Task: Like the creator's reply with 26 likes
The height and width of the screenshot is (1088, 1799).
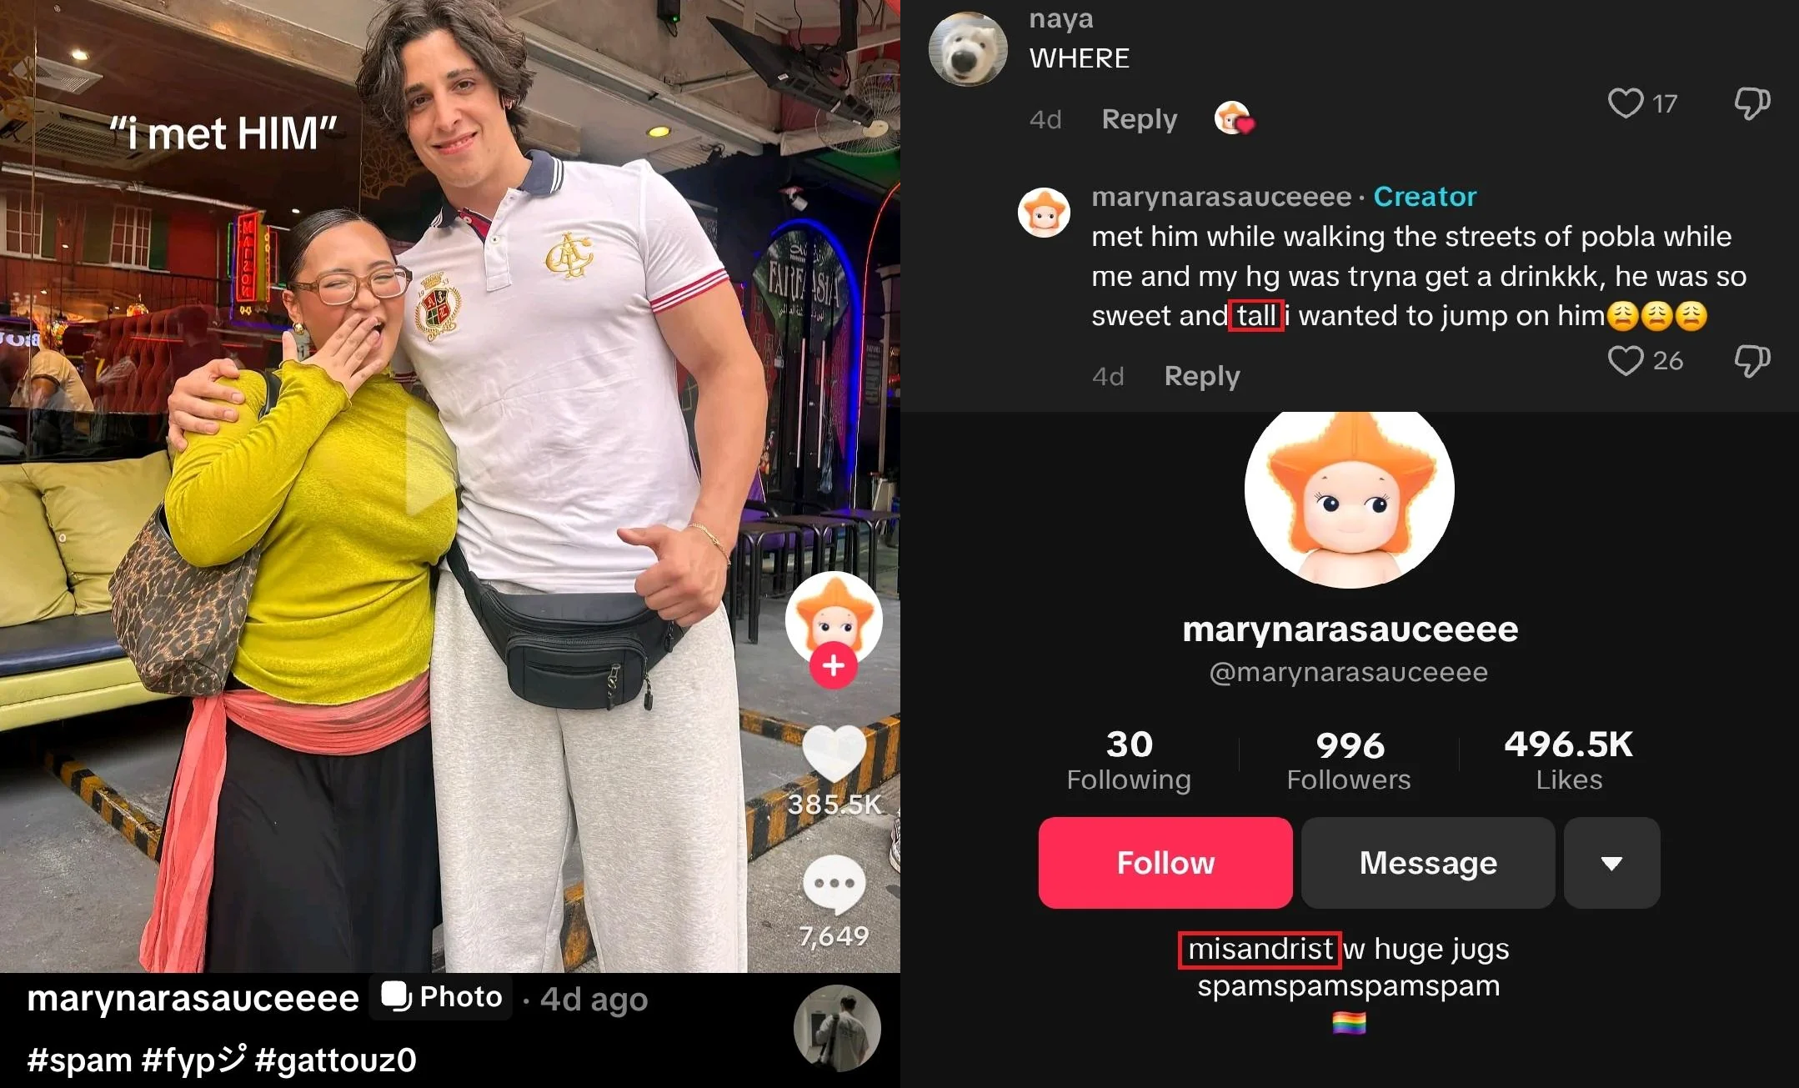Action: pos(1625,361)
